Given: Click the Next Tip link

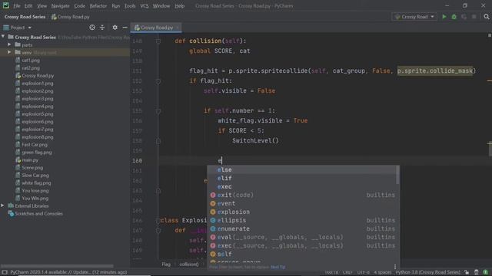Looking at the screenshot, I should click(x=278, y=267).
